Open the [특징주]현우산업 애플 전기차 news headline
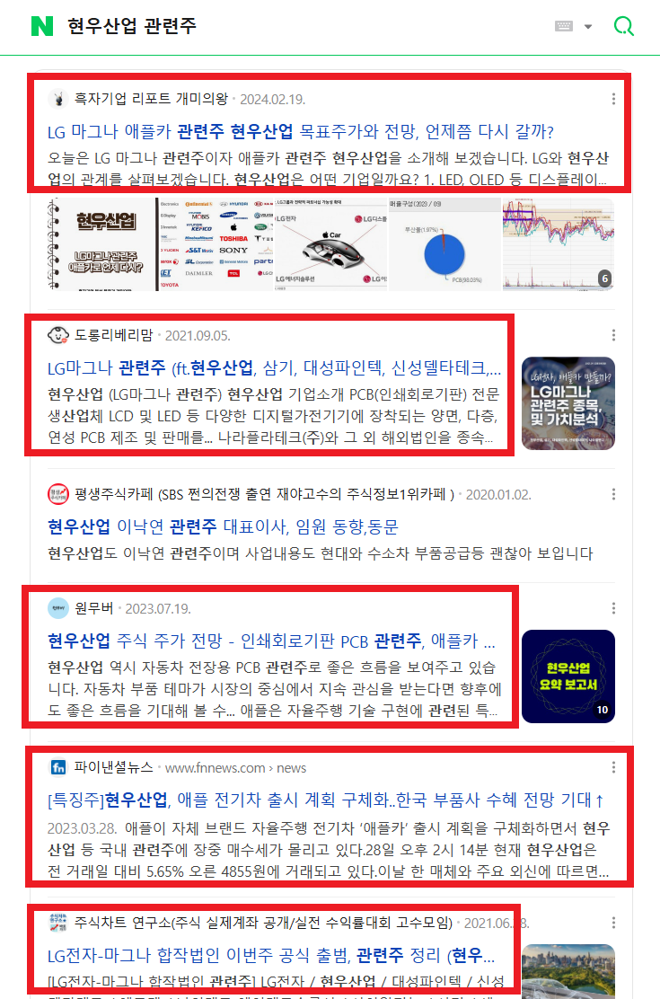The width and height of the screenshot is (660, 999). pos(326,800)
